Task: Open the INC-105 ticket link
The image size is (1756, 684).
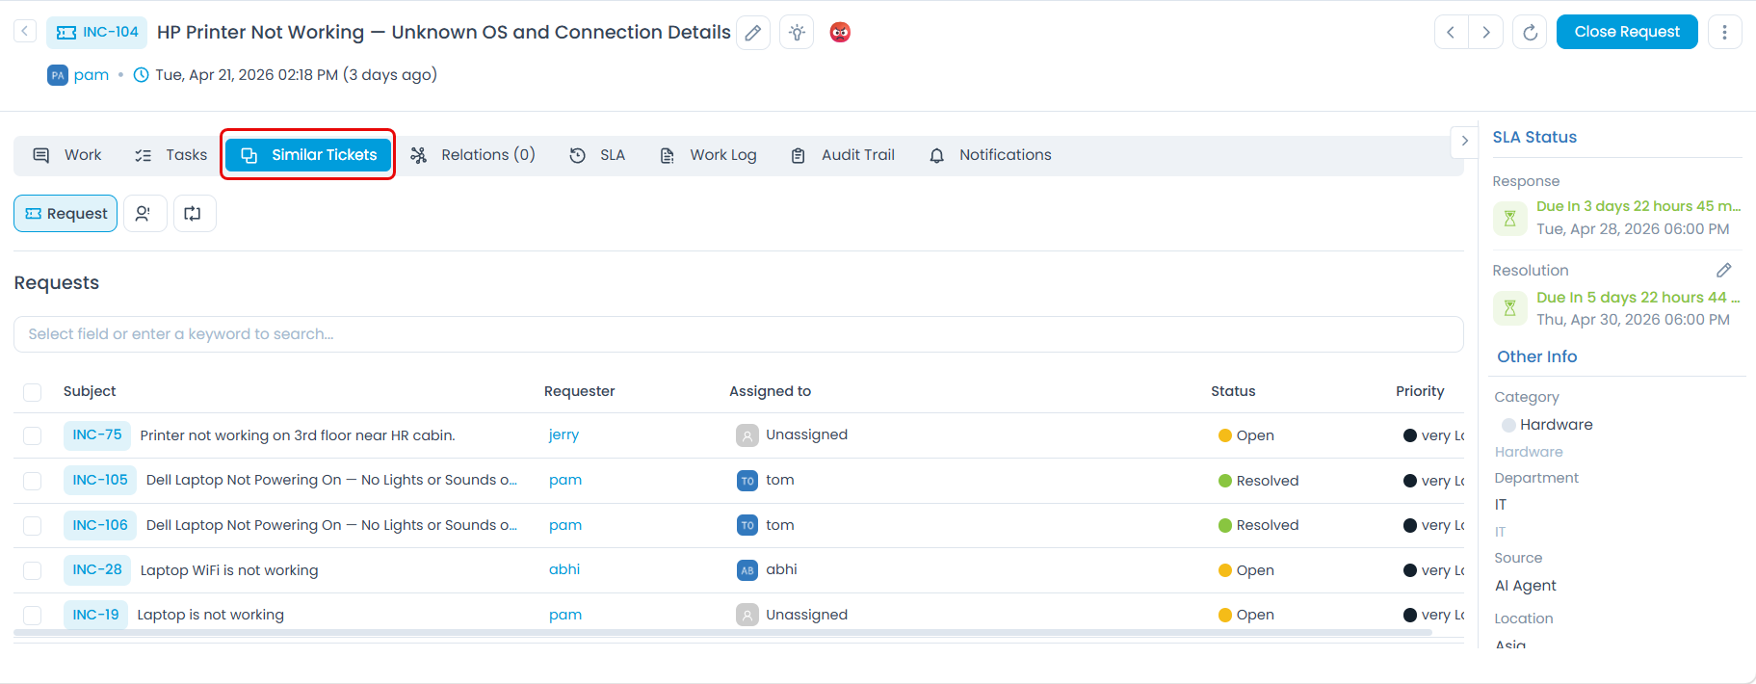Action: click(x=100, y=480)
